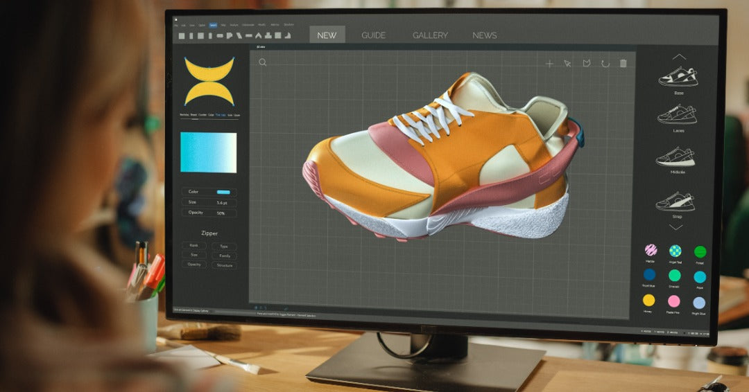Viewport: 749px width, 392px height.
Task: Pick the Honey yellow color swatch
Action: (649, 300)
